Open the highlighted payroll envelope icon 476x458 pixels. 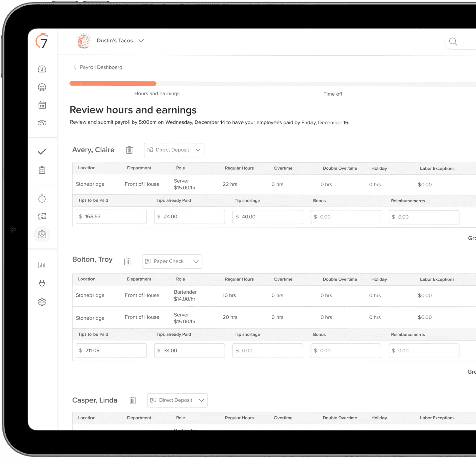tap(42, 234)
